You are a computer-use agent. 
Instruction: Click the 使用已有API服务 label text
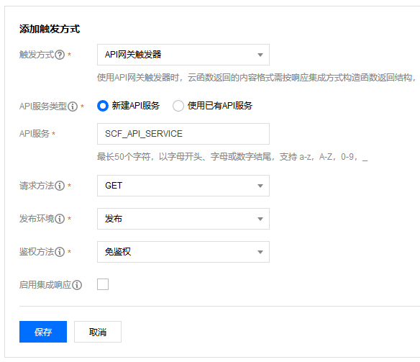tap(220, 106)
